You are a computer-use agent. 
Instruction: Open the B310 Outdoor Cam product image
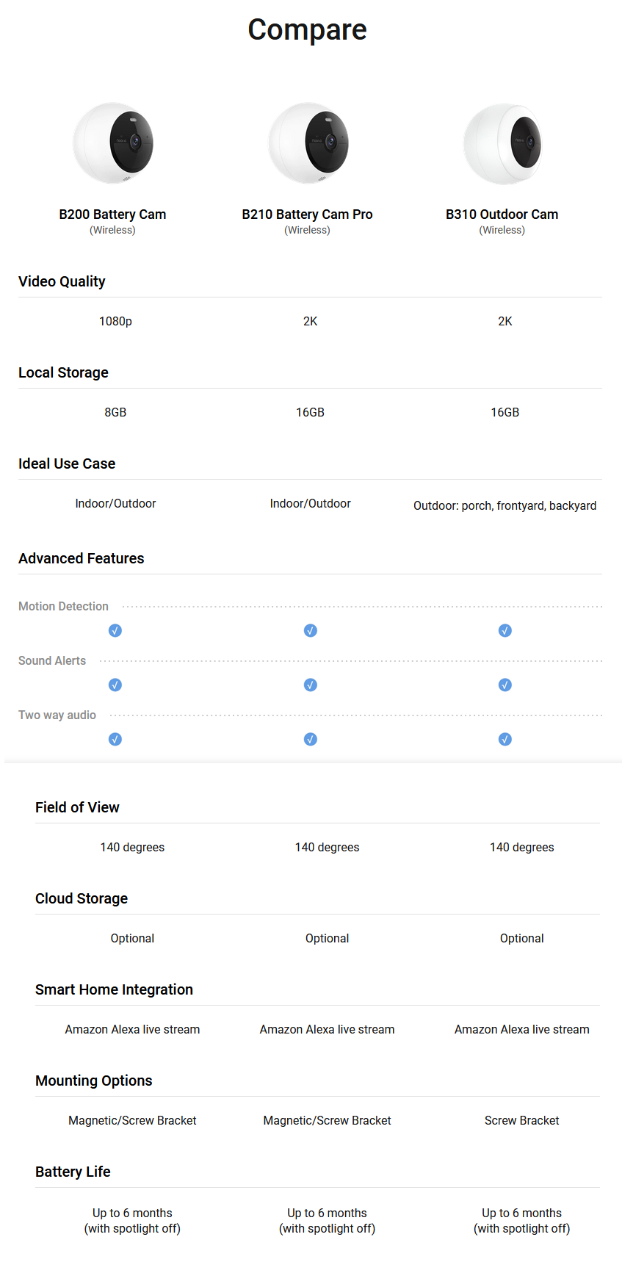pyautogui.click(x=502, y=143)
